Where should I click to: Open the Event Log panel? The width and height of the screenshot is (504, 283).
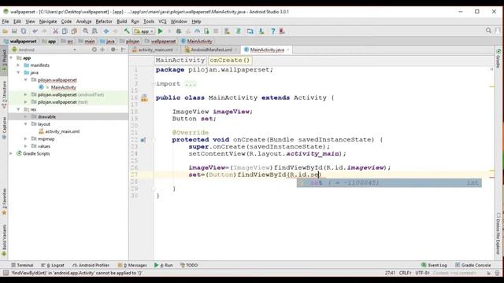tap(434, 266)
